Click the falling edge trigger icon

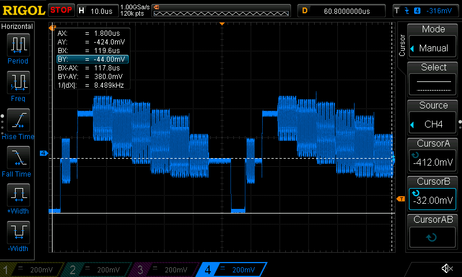pos(407,11)
